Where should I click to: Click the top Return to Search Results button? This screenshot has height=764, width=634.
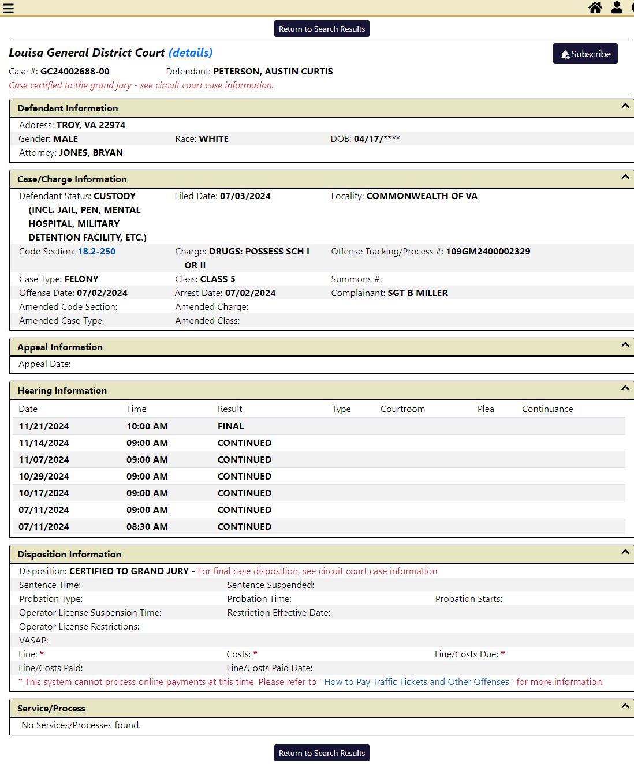click(x=322, y=29)
